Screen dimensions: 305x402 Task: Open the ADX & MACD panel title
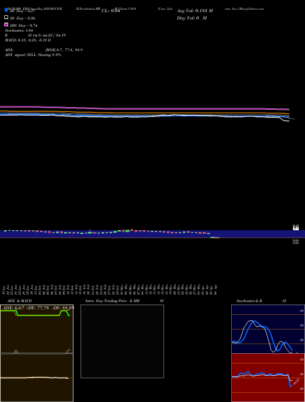(20, 301)
